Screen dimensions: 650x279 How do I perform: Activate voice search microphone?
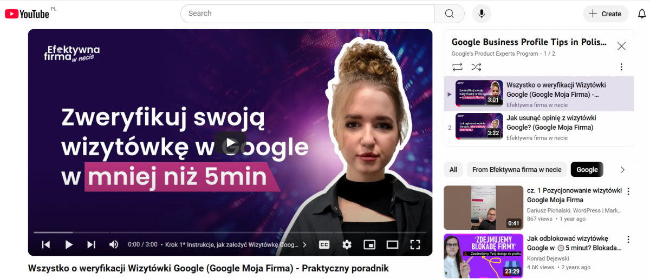pos(482,14)
